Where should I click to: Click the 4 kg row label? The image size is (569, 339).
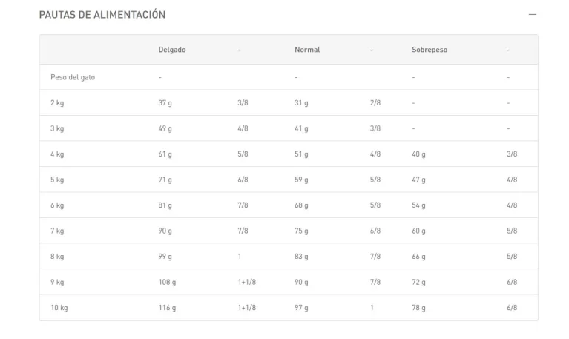(x=57, y=154)
